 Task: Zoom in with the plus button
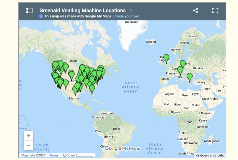pyautogui.click(x=29, y=136)
